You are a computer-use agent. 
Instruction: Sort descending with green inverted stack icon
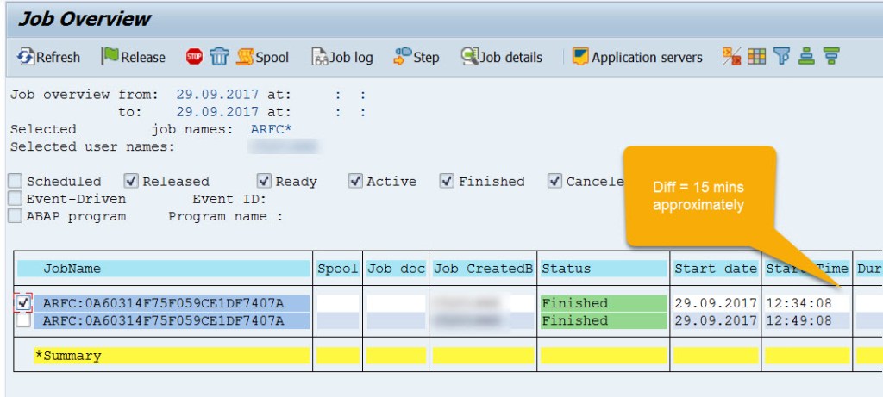point(831,56)
